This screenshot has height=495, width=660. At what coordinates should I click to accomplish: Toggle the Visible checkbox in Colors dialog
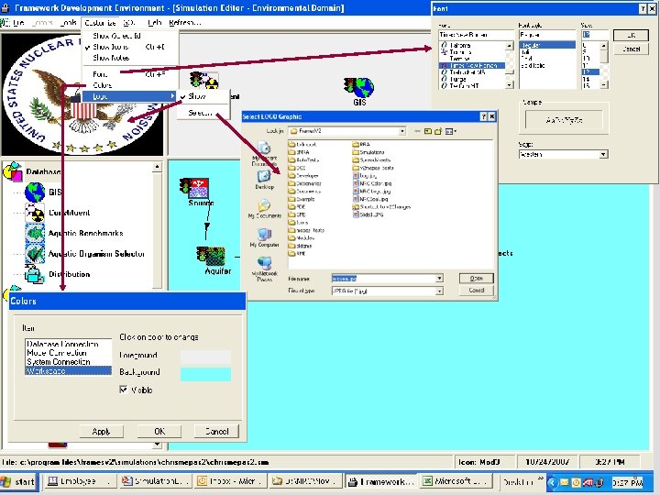pos(124,390)
